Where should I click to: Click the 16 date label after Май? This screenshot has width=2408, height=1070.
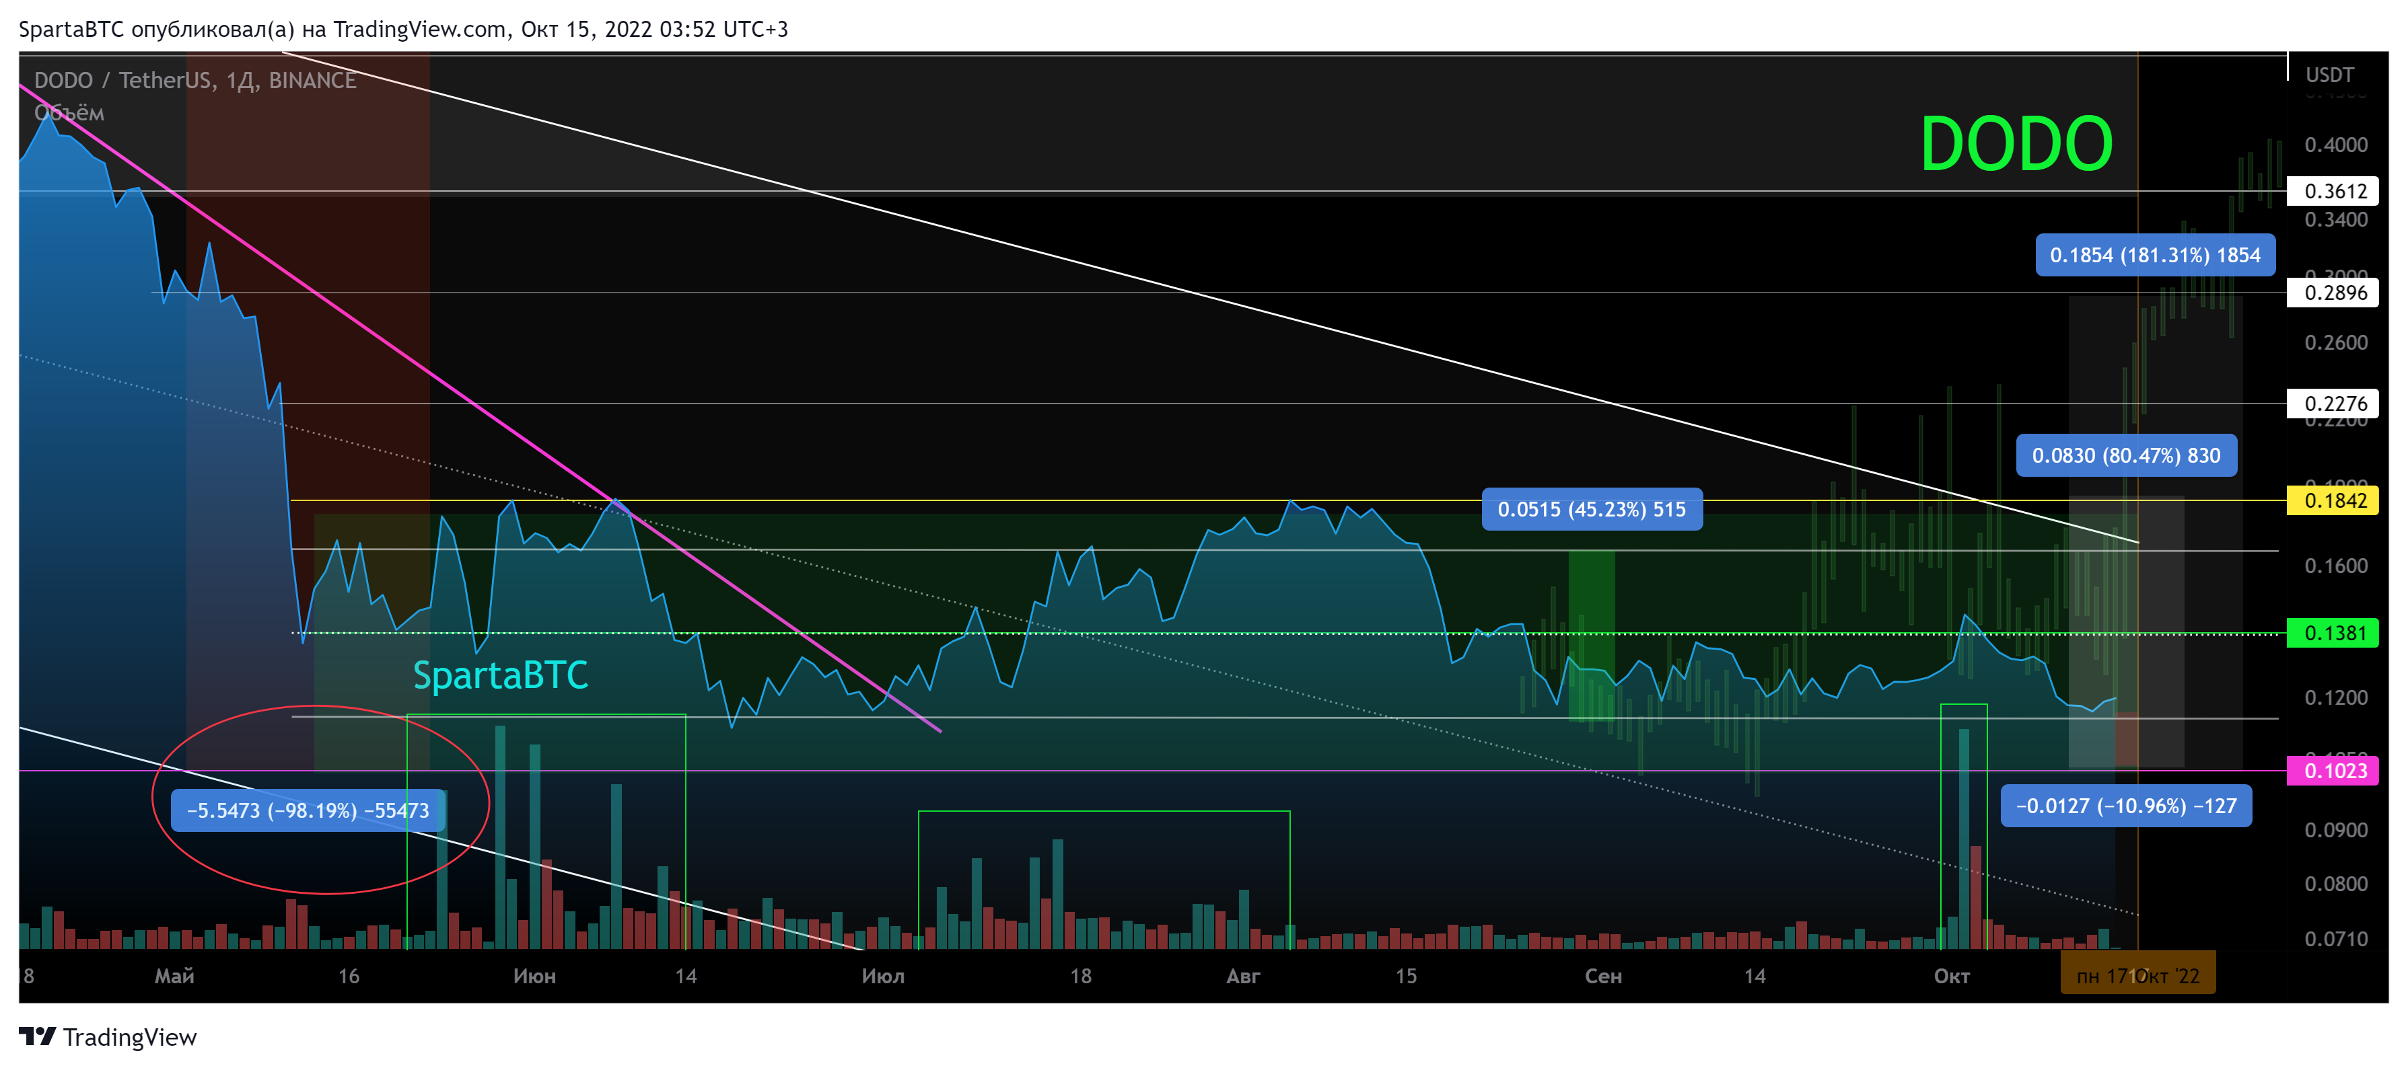pos(349,977)
